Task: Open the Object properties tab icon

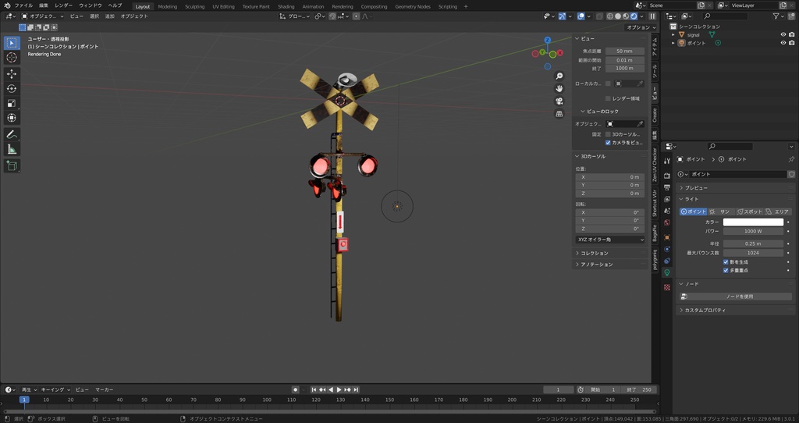Action: (x=667, y=237)
